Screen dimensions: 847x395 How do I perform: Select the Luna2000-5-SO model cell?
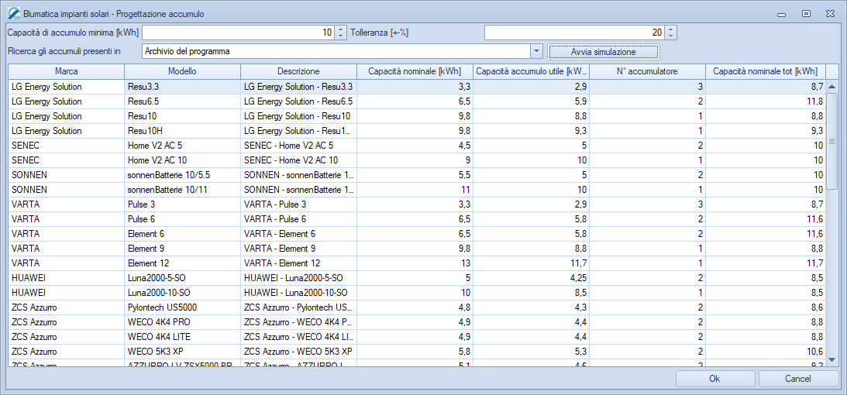[182, 278]
